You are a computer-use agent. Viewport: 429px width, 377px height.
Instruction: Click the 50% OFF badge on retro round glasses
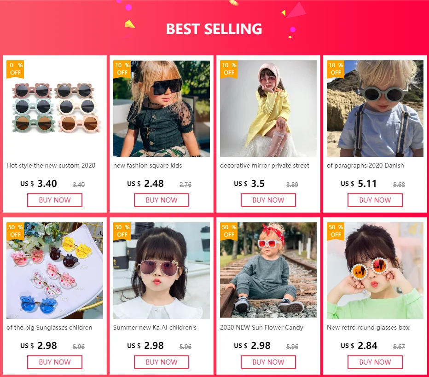[336, 231]
